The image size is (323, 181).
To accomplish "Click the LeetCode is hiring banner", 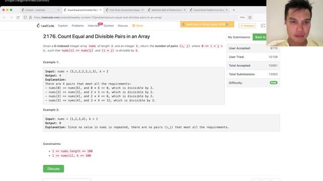I will pos(207,24).
